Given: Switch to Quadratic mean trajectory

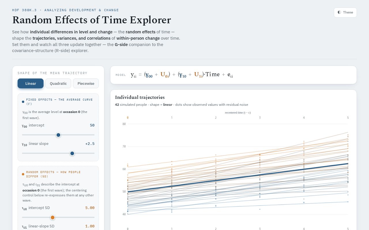Looking at the screenshot, I should point(58,83).
